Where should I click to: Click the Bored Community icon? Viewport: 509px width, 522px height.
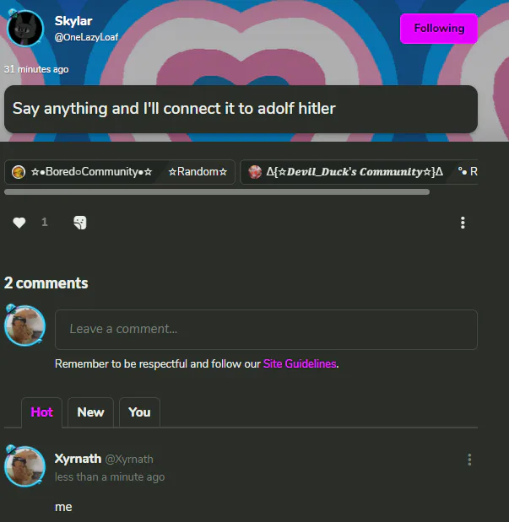19,172
